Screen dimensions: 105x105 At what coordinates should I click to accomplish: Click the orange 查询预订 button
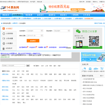pos(33,41)
